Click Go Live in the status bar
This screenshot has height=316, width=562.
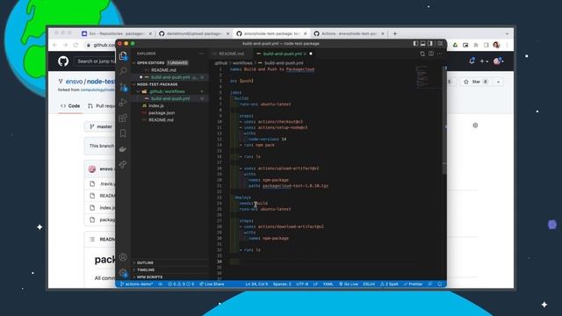(349, 284)
